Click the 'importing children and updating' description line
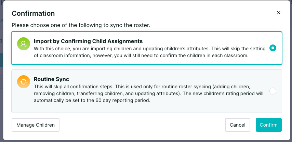292x142 pixels. click(149, 49)
